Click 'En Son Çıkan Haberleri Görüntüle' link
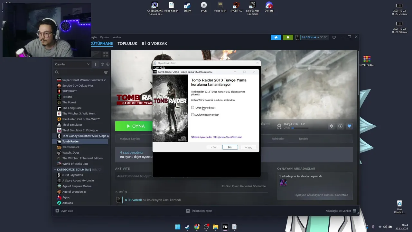412x232 pixels. coord(244,186)
